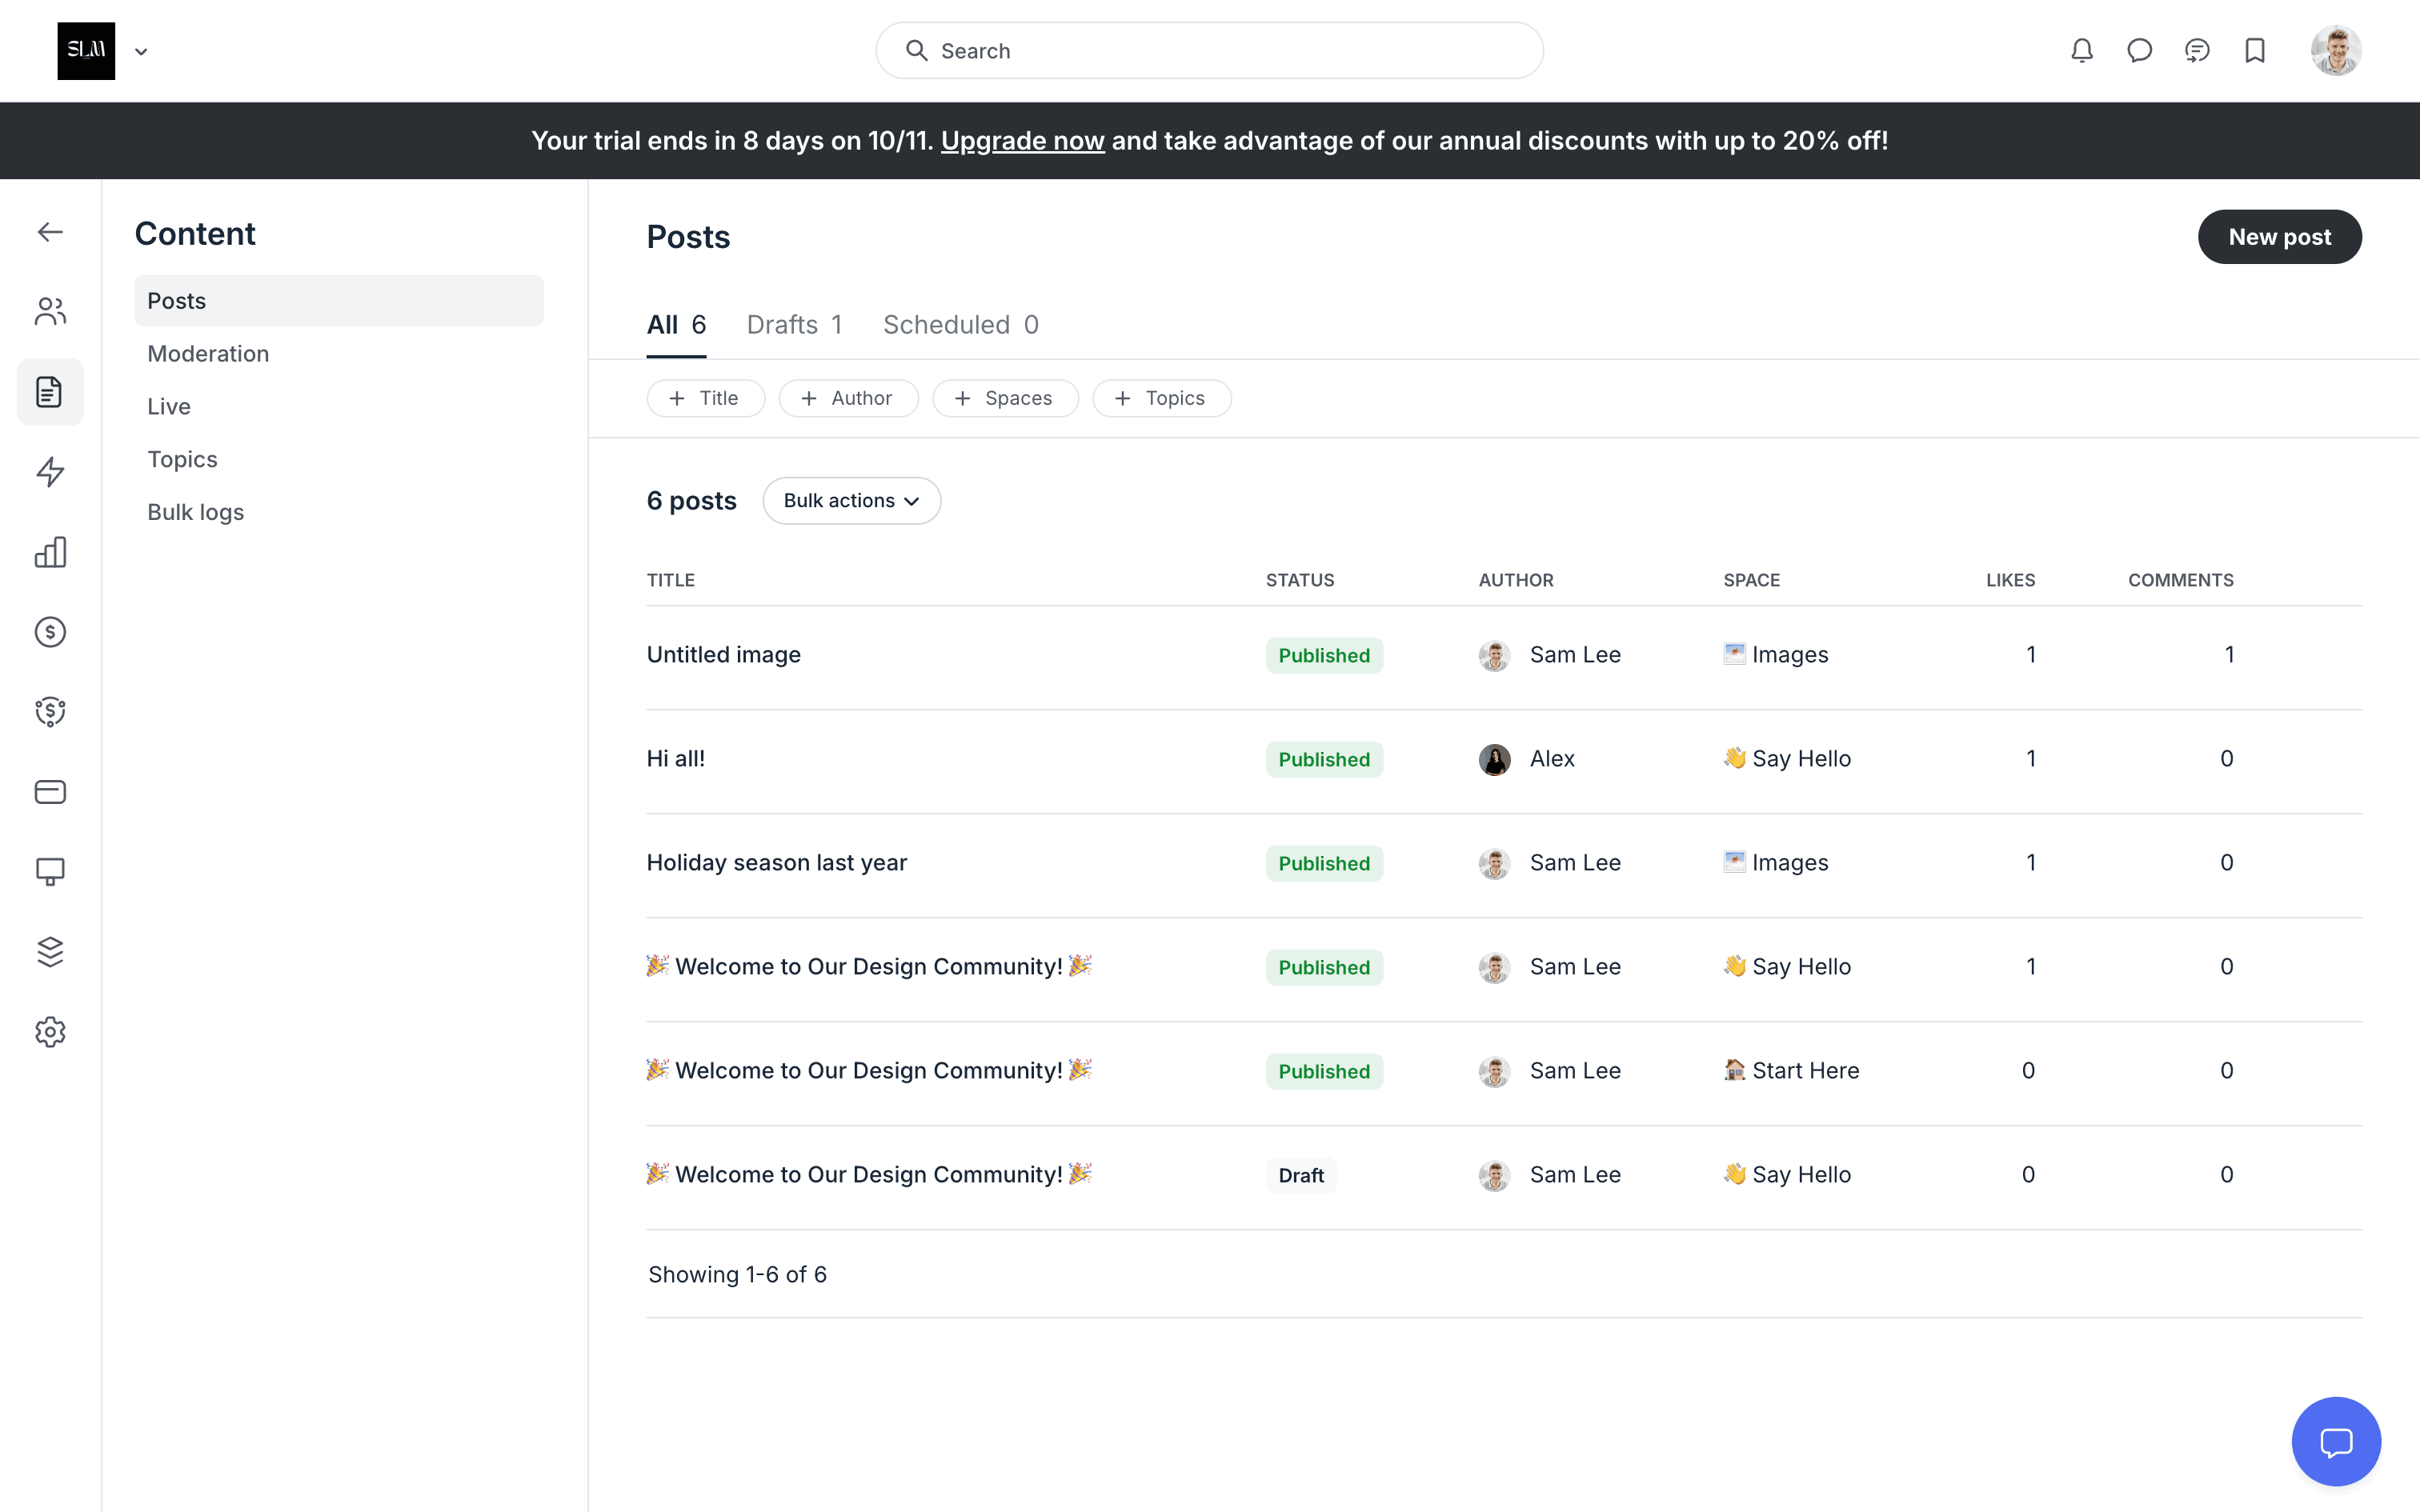Click the notifications bell icon

2081,50
